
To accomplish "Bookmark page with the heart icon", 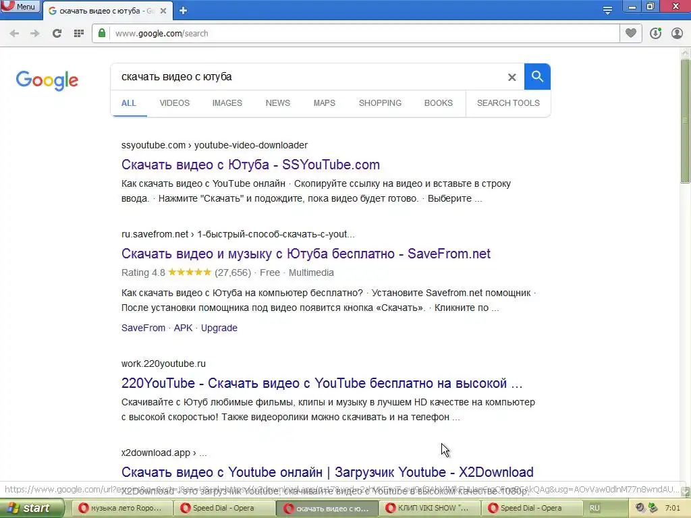I will pos(631,33).
